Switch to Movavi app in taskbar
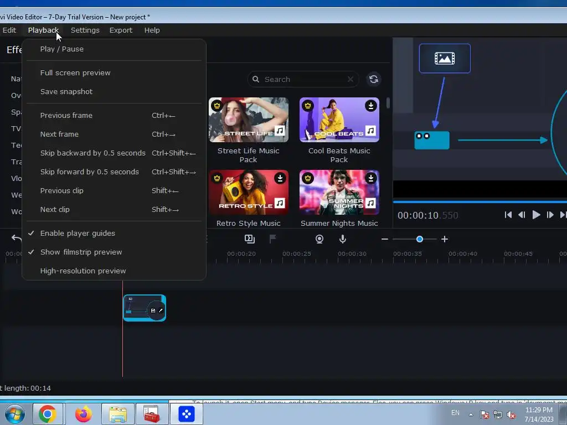The width and height of the screenshot is (567, 425). coord(187,414)
